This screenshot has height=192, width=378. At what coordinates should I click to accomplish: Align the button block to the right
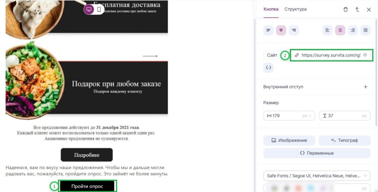pos(293,30)
